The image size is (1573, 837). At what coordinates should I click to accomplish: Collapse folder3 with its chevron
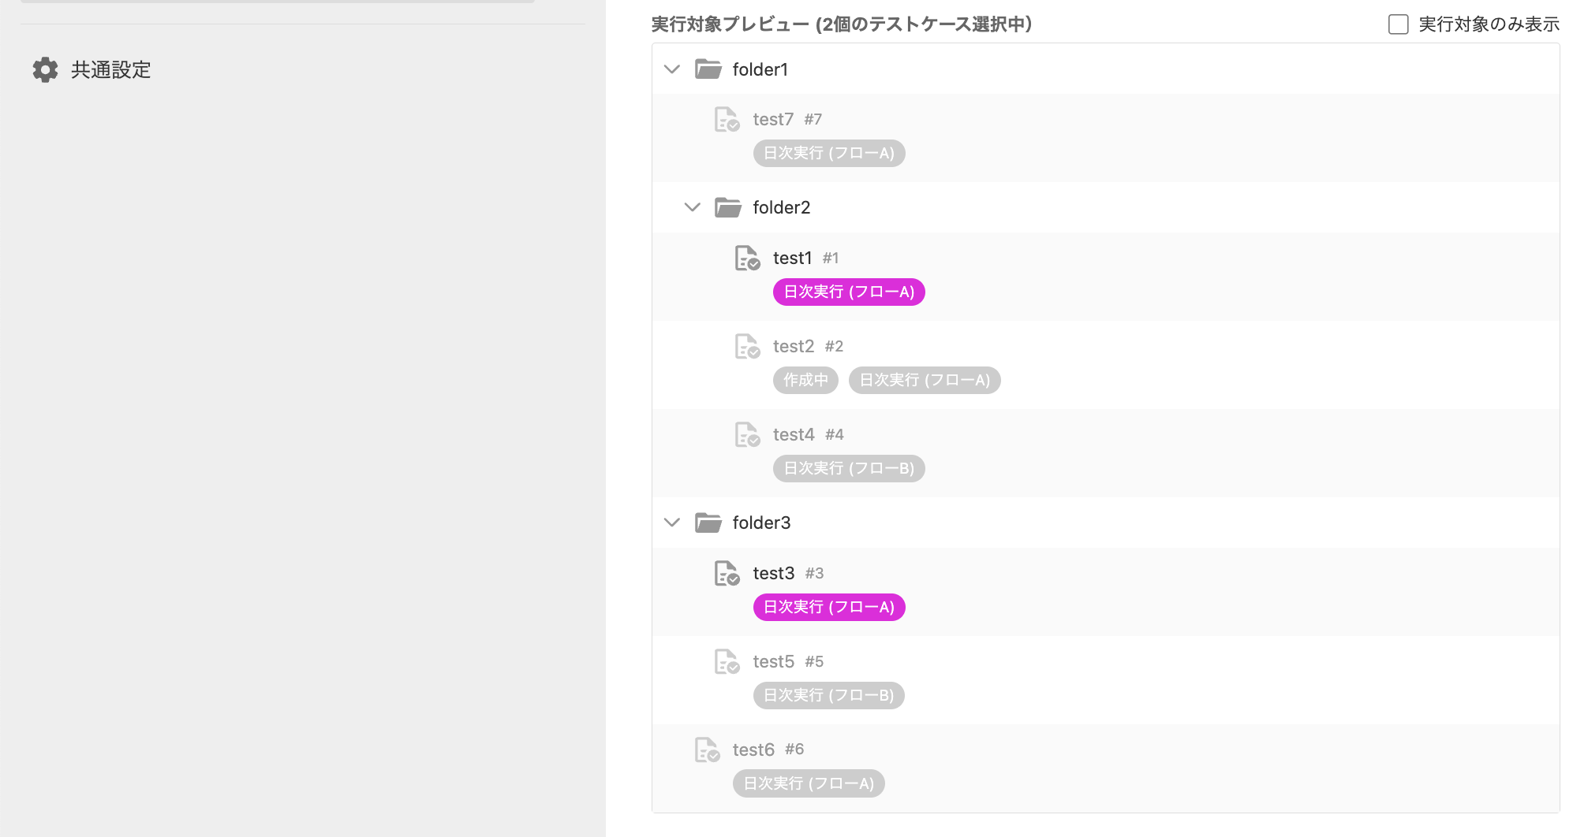pos(672,523)
